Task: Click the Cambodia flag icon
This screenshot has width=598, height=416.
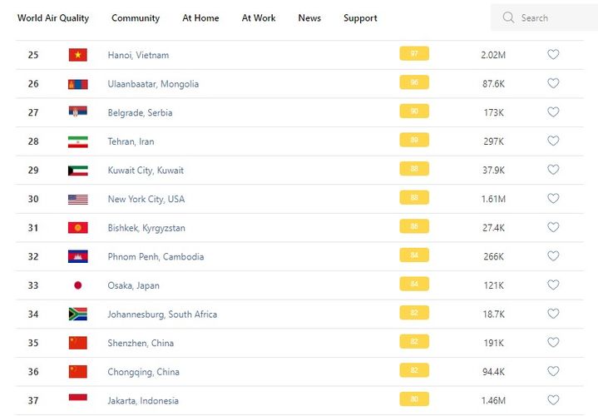Action: 77,256
